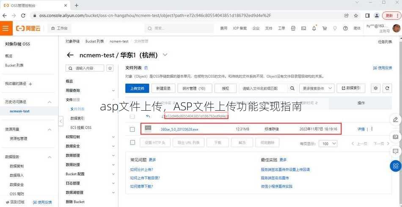This screenshot has height=207, width=402.
Task: Open the column settings gear icon
Action: [376, 88]
